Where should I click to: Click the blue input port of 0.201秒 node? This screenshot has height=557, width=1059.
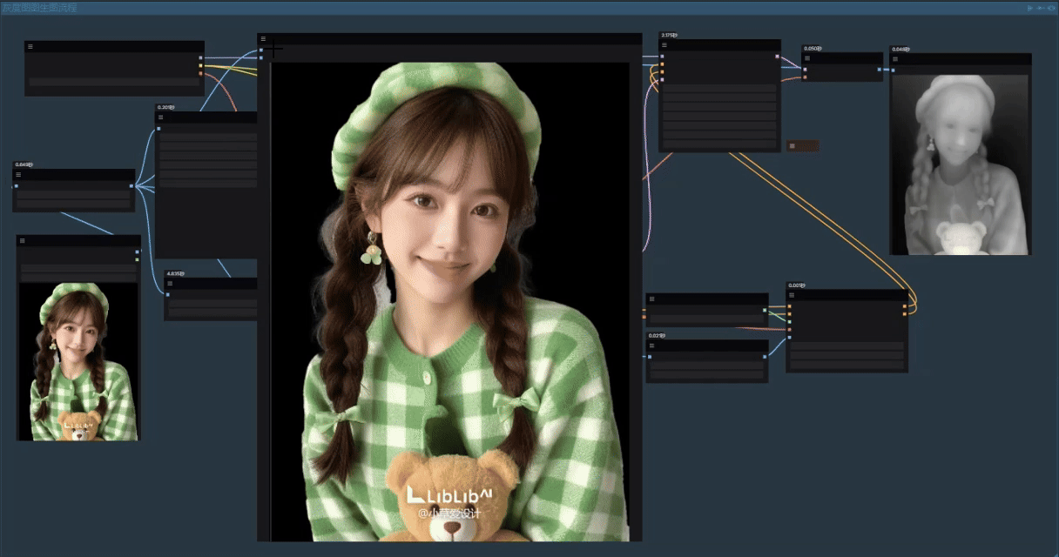click(x=159, y=128)
